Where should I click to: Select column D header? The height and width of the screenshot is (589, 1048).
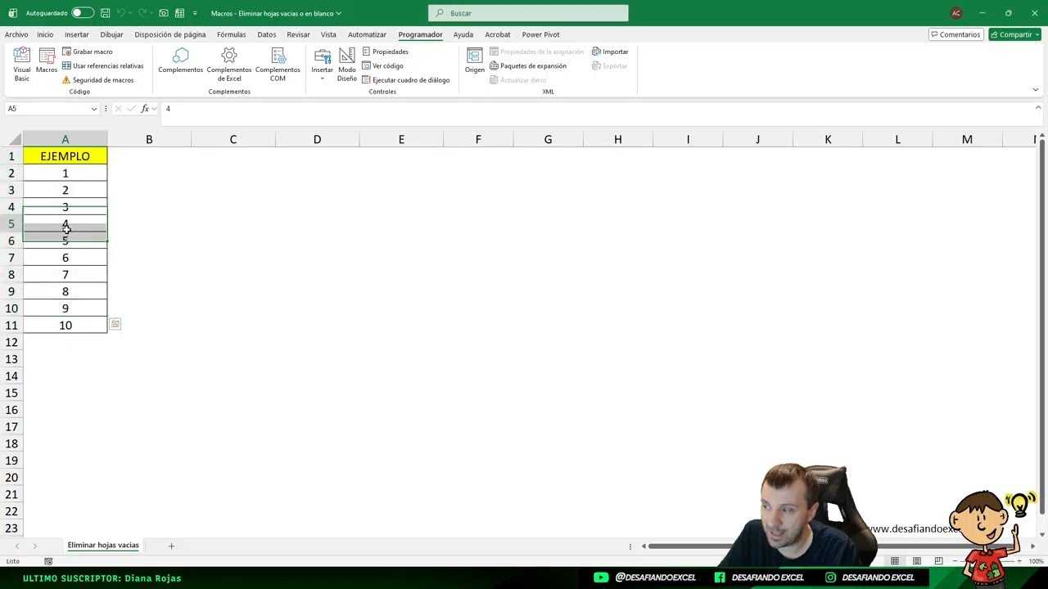tap(317, 140)
